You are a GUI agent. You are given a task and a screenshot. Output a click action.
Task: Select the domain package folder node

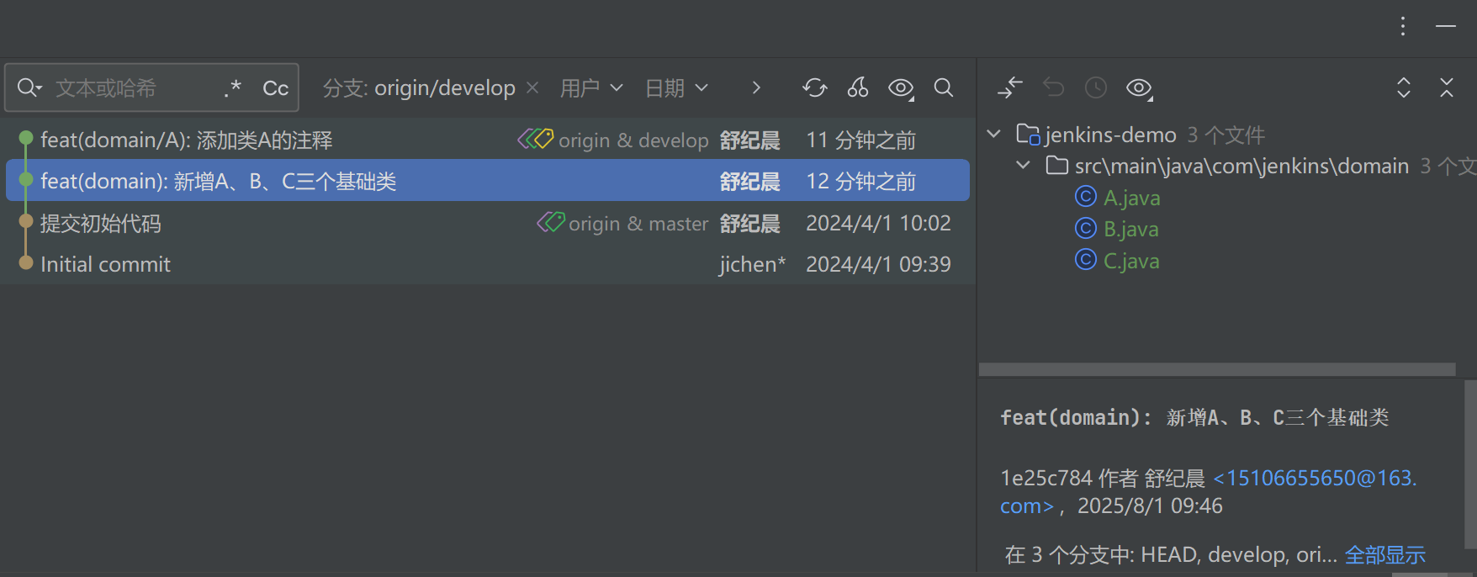click(1241, 166)
